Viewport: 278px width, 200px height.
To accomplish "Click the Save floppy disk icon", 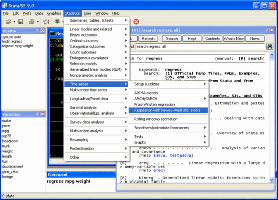I will point(21,22).
